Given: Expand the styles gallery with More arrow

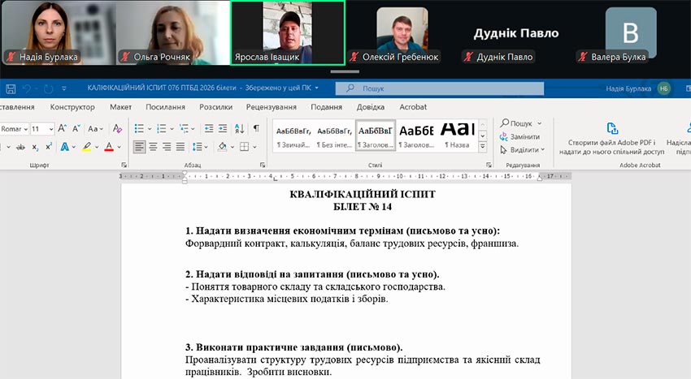Looking at the screenshot, I should pyautogui.click(x=483, y=147).
